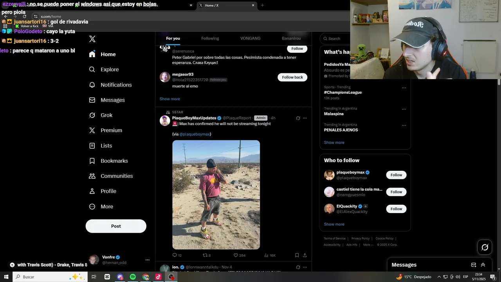Image resolution: width=501 pixels, height=282 pixels.
Task: Follow @serenusca account
Action: tap(297, 49)
